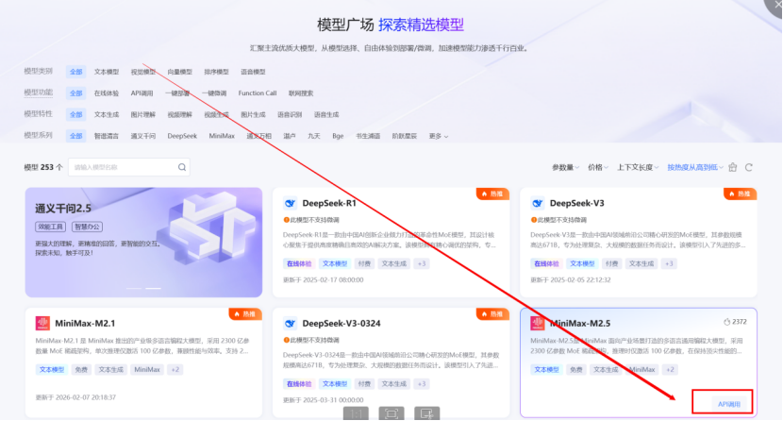Screen dimensions: 783x421
Task: Click the popularity flame count 2372 on MiniMax-M2.5
Action: pyautogui.click(x=735, y=322)
